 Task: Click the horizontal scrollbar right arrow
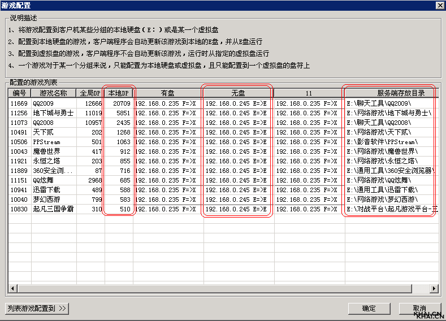[434, 289]
